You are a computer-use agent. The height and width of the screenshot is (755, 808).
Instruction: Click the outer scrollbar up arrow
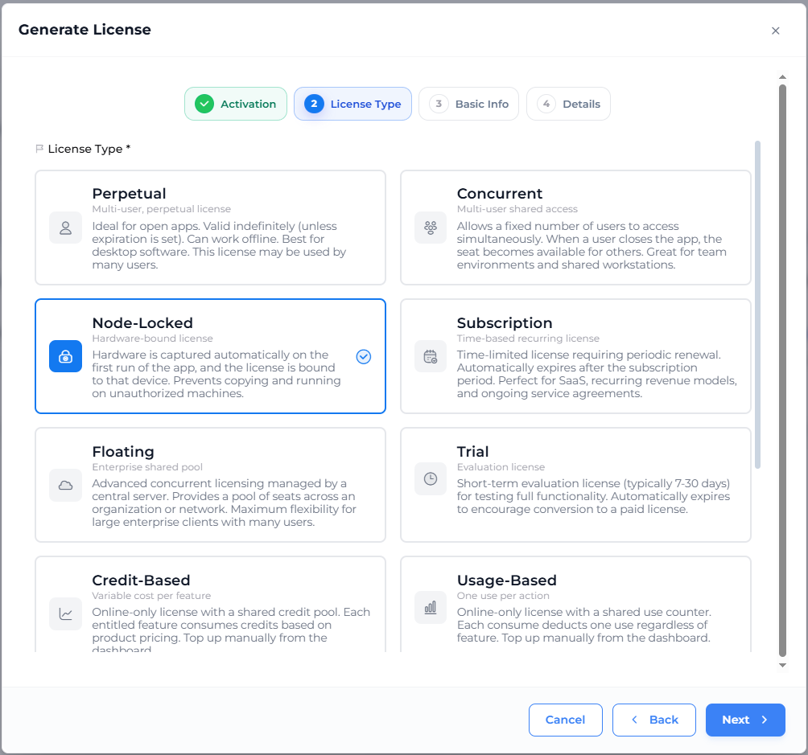[782, 76]
